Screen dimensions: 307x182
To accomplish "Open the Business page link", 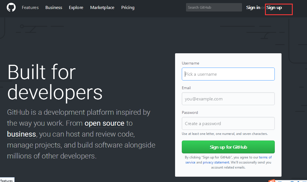I will (54, 8).
